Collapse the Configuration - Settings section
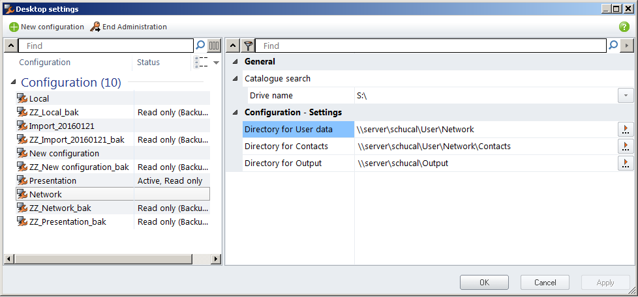 click(235, 113)
